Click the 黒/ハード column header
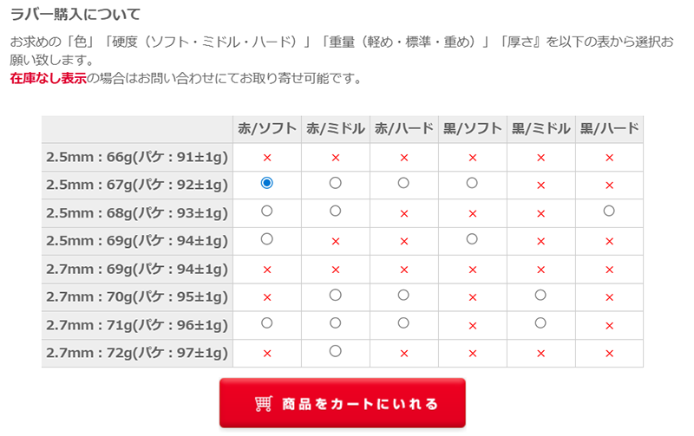 point(609,129)
